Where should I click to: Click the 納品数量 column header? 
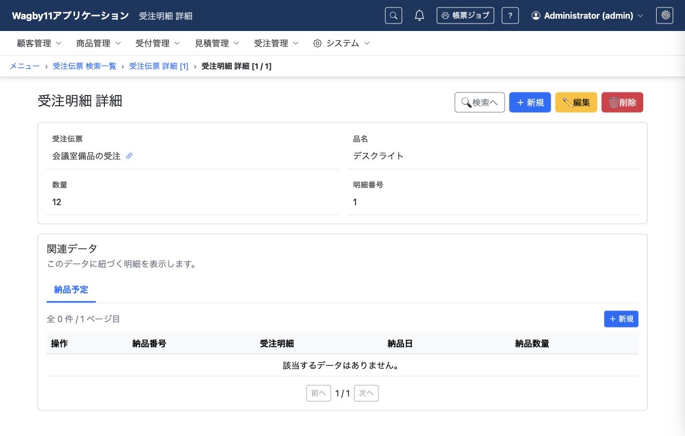click(x=532, y=344)
